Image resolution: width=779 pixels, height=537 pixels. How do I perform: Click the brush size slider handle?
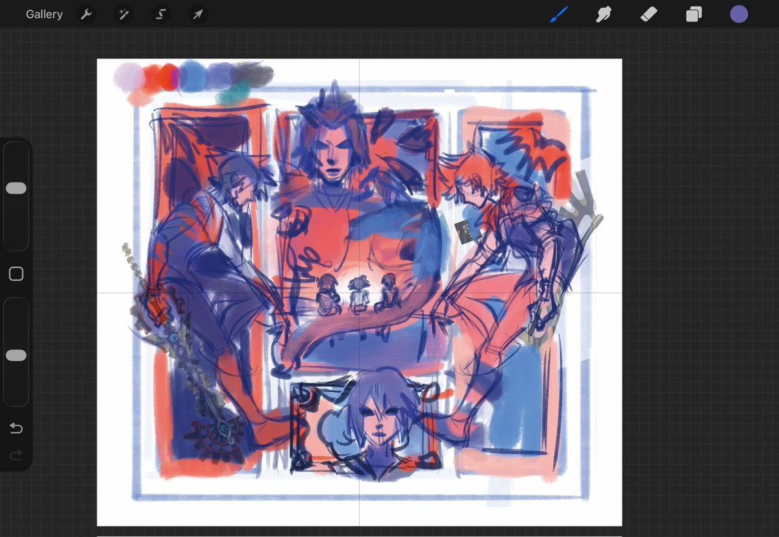pos(16,188)
